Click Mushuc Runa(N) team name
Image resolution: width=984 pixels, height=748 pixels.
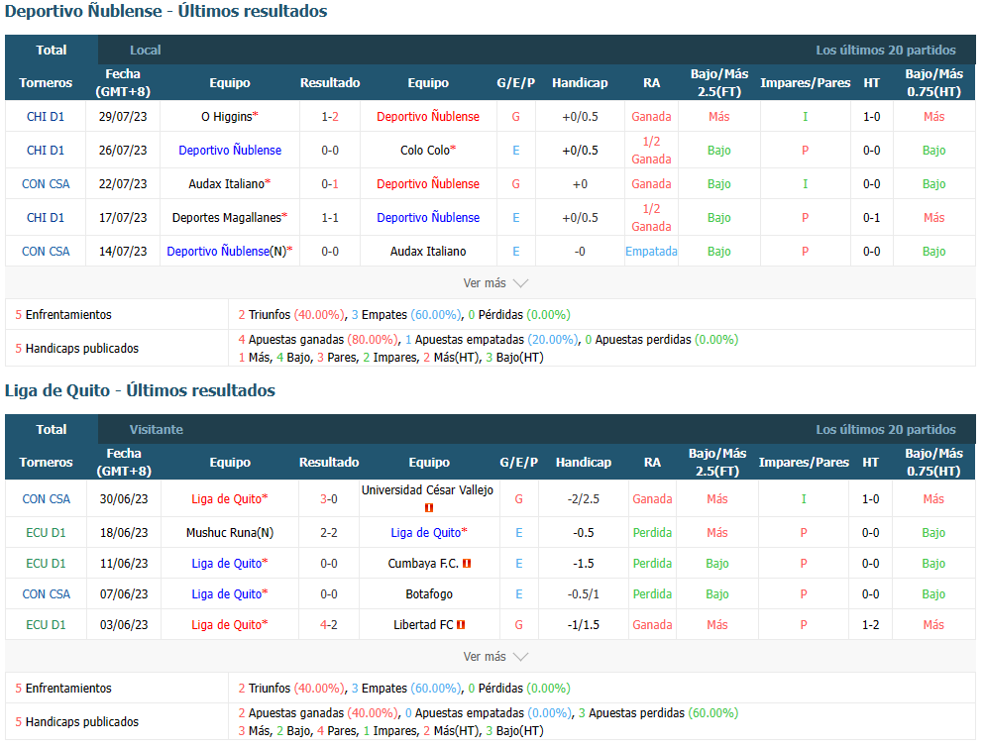pos(230,533)
